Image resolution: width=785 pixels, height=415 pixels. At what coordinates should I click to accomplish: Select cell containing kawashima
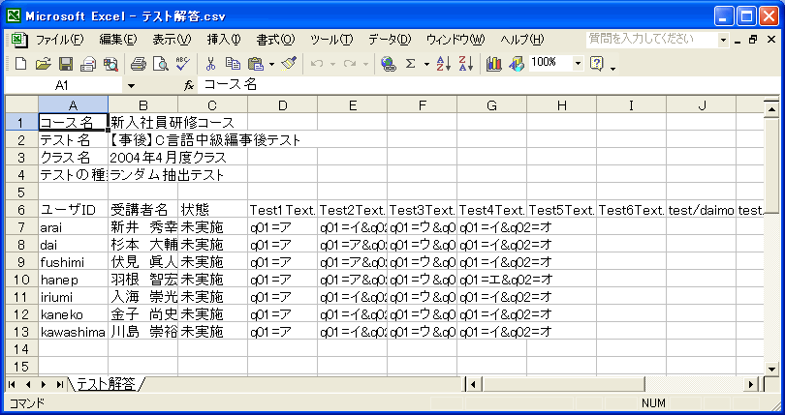(73, 332)
